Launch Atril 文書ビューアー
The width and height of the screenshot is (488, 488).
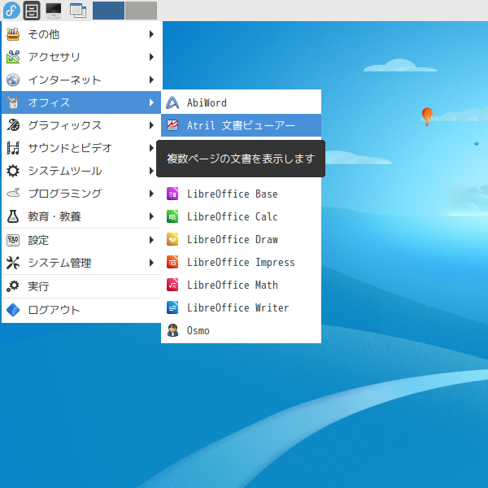point(242,125)
